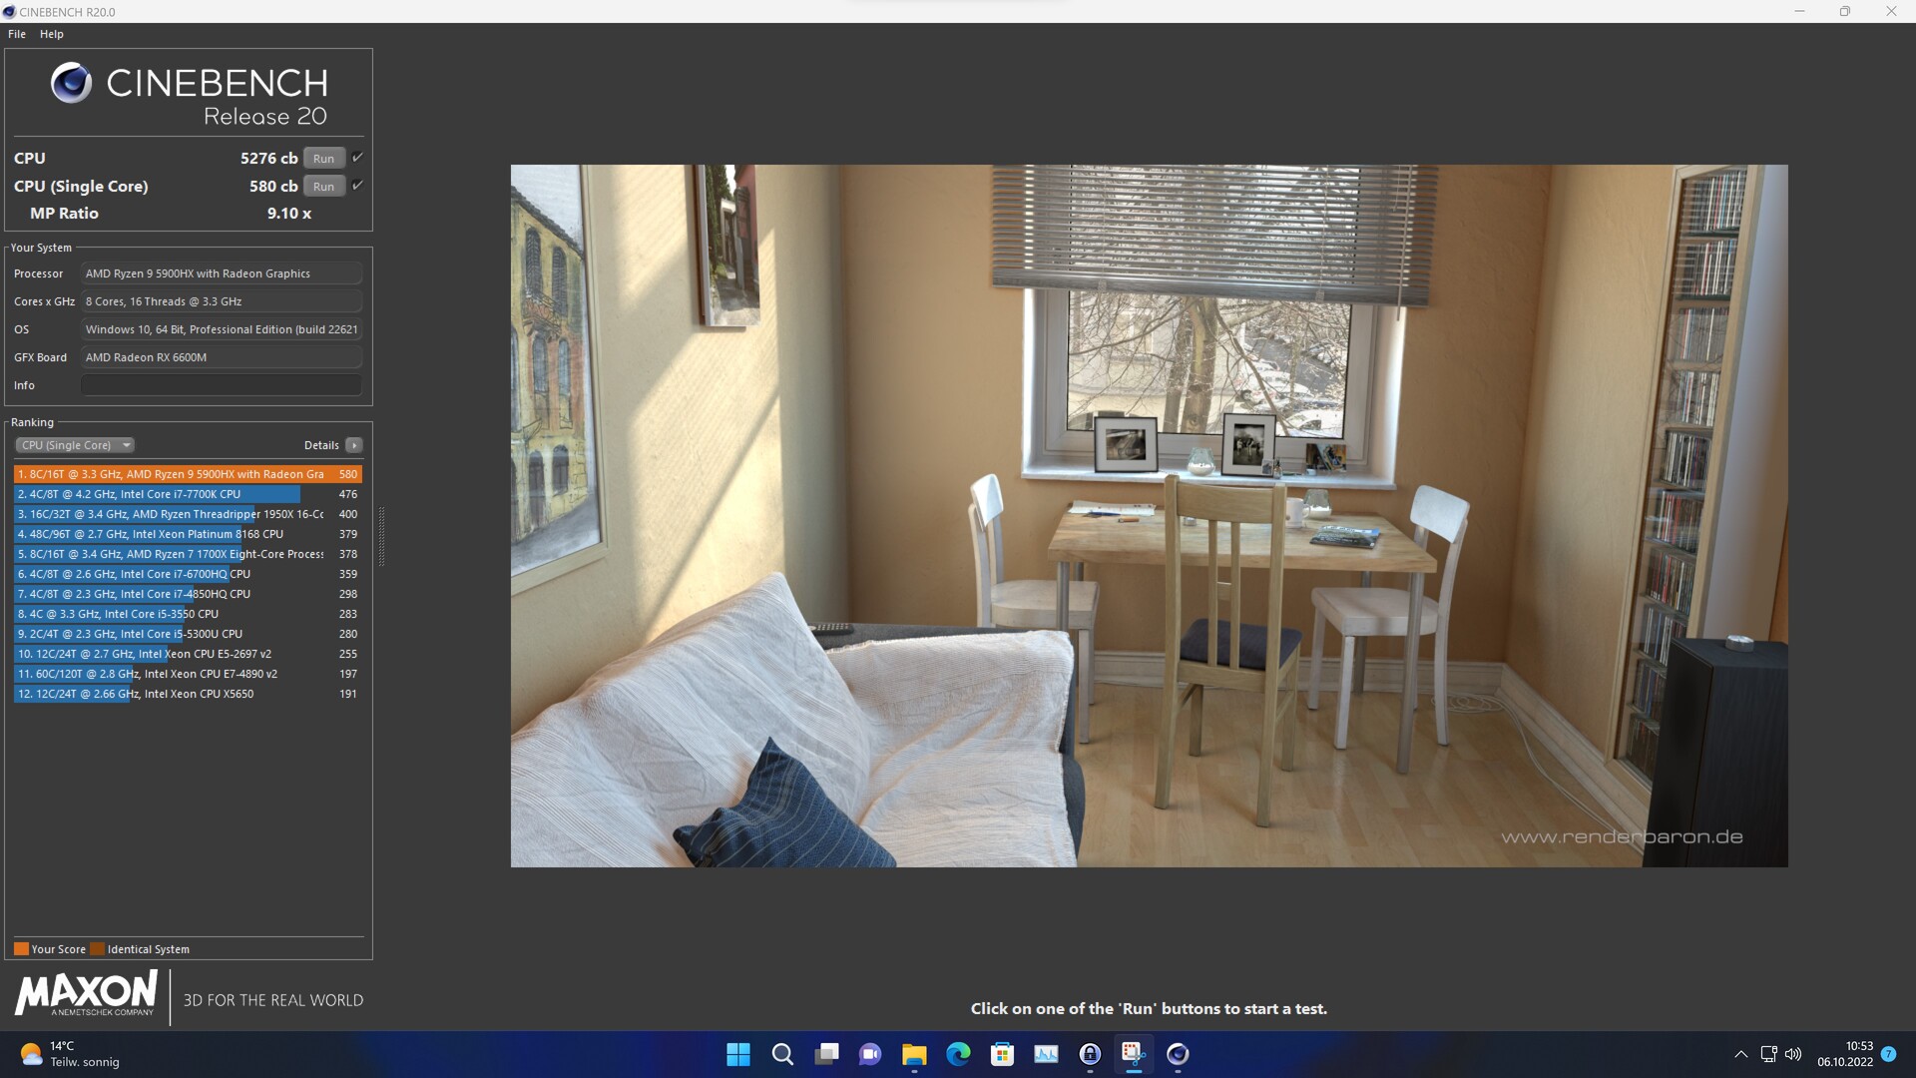Click the volume icon in system tray
Viewport: 1916px width, 1078px height.
(x=1793, y=1054)
